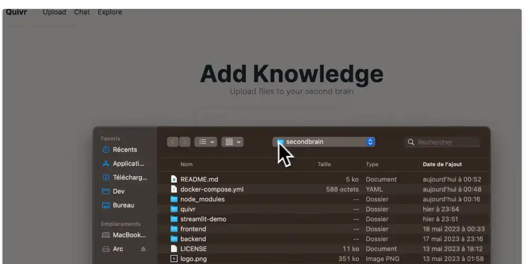Click the 588 octets size cell
This screenshot has width=530, height=264.
[342, 189]
